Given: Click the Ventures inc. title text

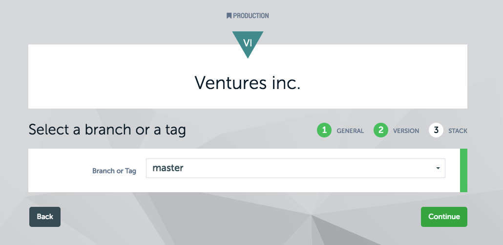Looking at the screenshot, I should pyautogui.click(x=248, y=83).
